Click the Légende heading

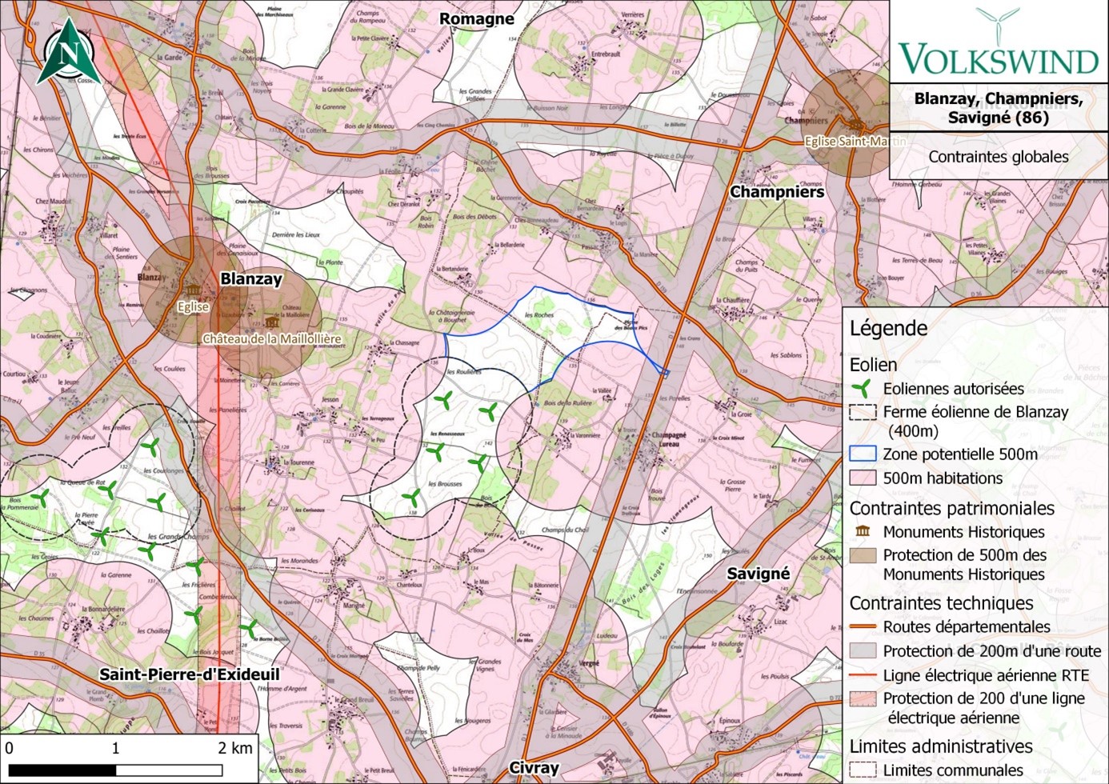889,329
